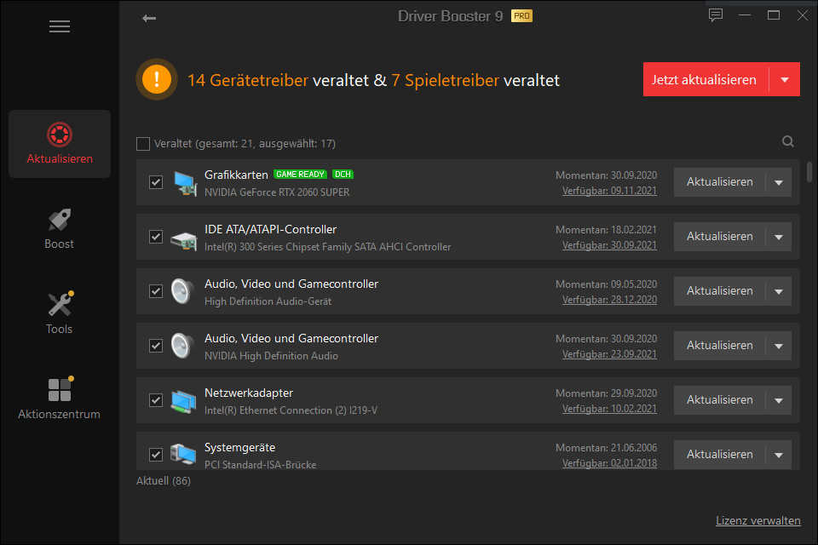Expand the dropdown beside Grafikkarten Aktualisieren
Image resolution: width=818 pixels, height=545 pixels.
[778, 182]
